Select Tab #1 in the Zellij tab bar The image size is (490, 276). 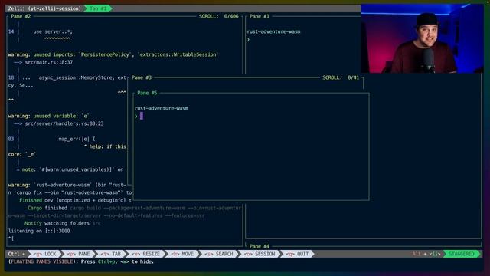coord(98,8)
